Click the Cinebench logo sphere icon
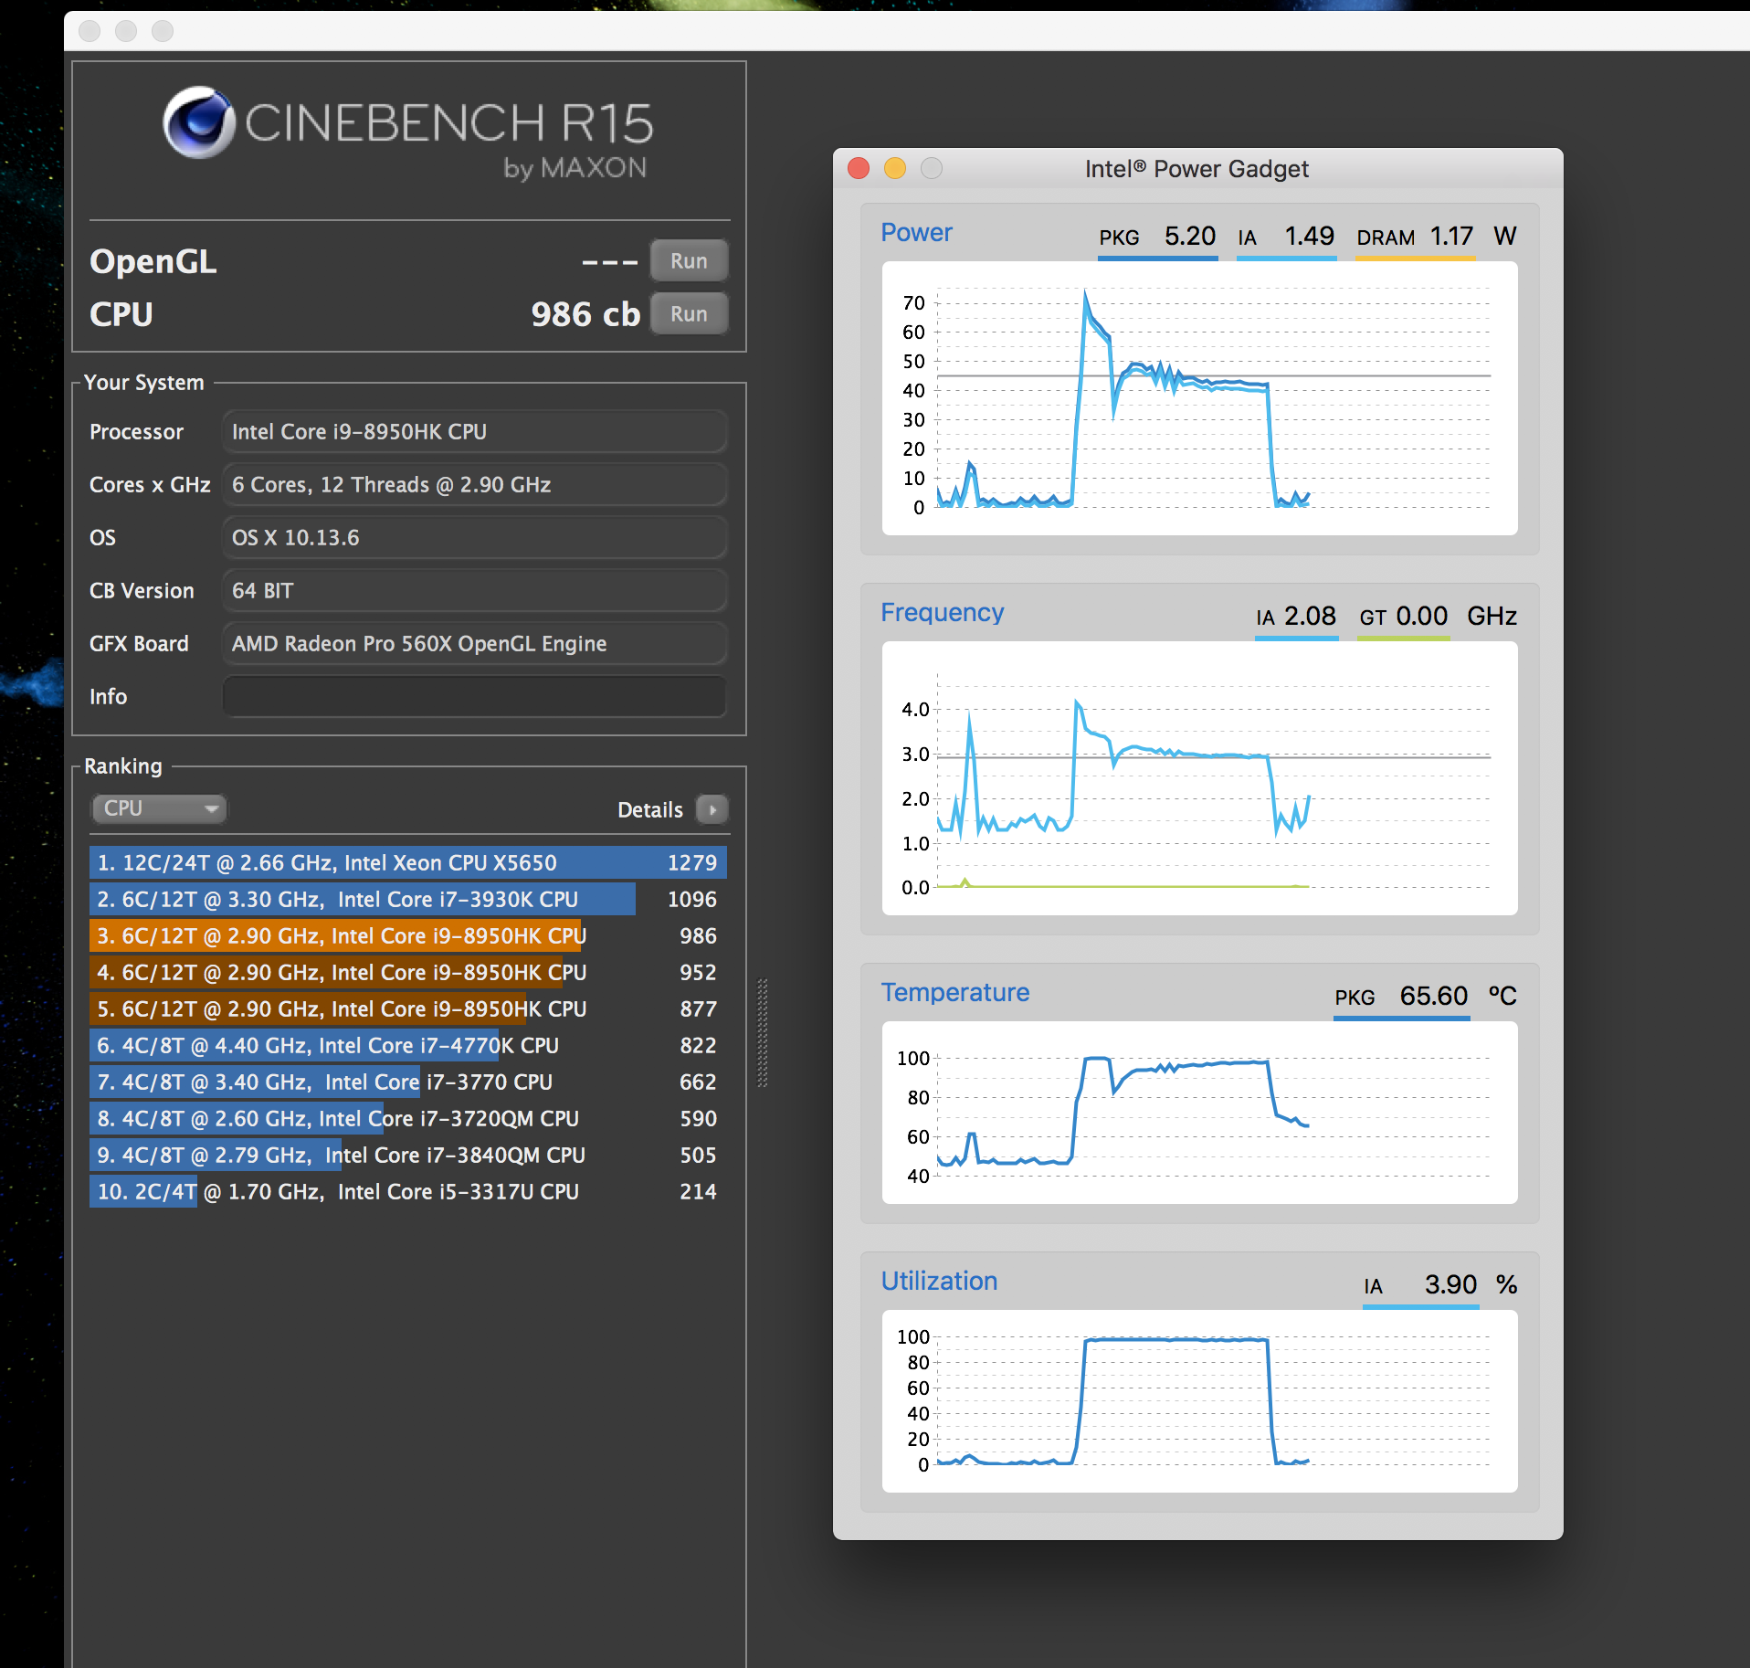 tap(199, 122)
